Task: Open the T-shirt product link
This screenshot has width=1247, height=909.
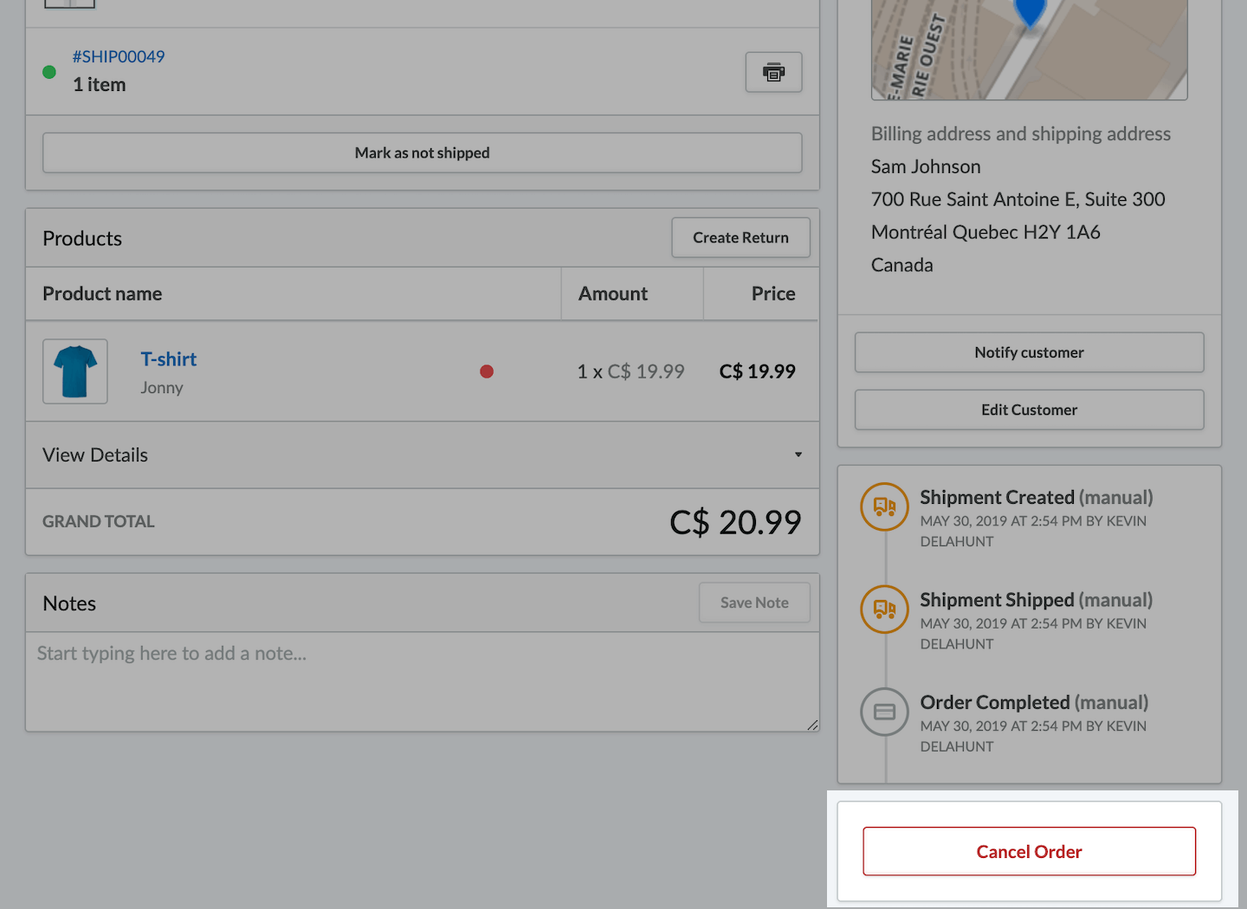Action: (x=169, y=359)
